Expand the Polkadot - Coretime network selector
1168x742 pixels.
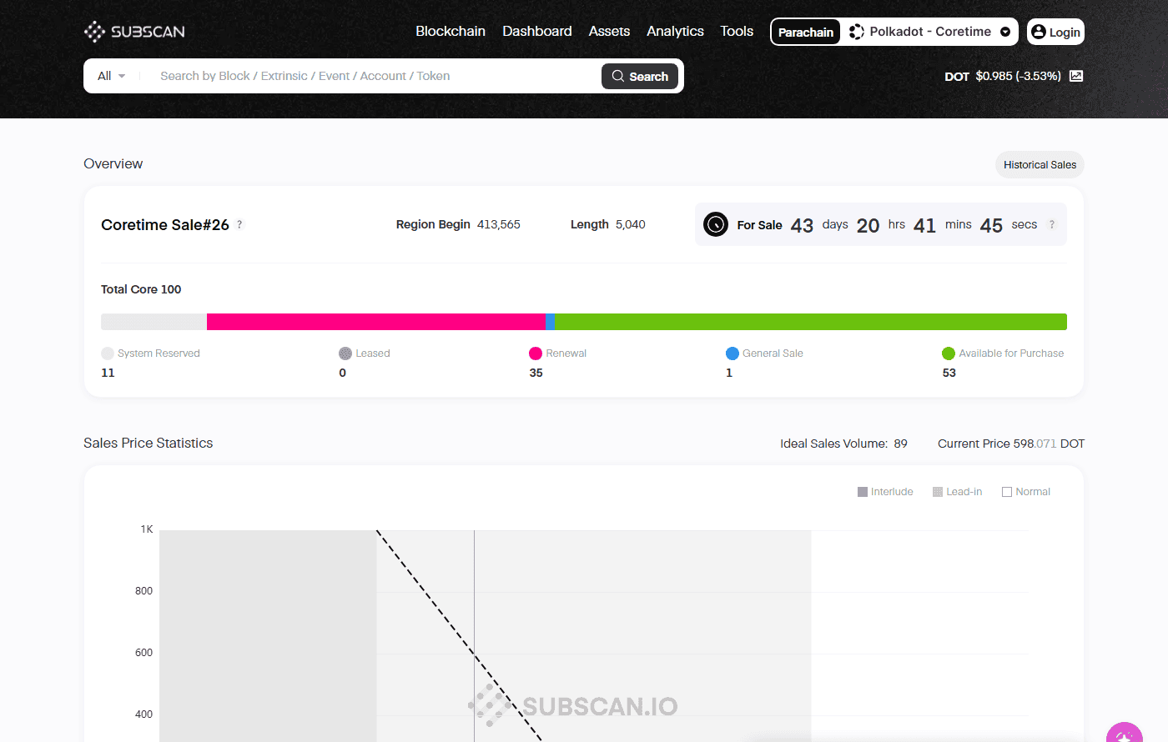click(929, 32)
